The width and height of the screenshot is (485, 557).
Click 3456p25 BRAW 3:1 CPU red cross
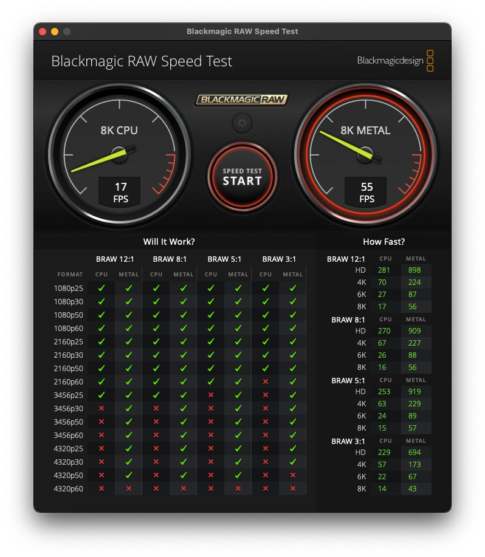(266, 395)
